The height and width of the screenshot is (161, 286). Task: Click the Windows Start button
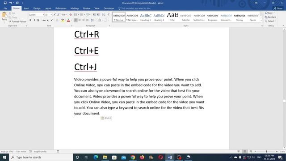tap(4, 157)
